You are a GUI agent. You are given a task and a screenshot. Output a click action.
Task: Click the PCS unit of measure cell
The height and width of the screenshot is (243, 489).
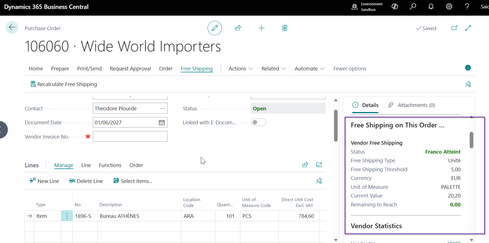(x=259, y=216)
